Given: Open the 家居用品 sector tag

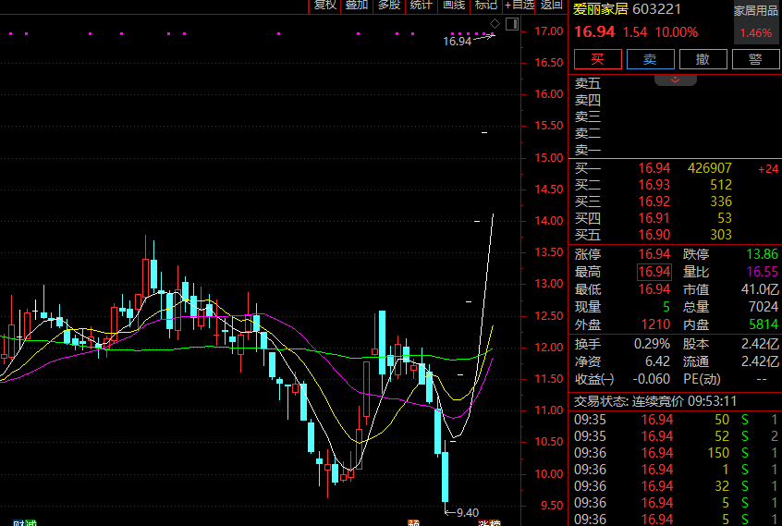Looking at the screenshot, I should pyautogui.click(x=755, y=11).
